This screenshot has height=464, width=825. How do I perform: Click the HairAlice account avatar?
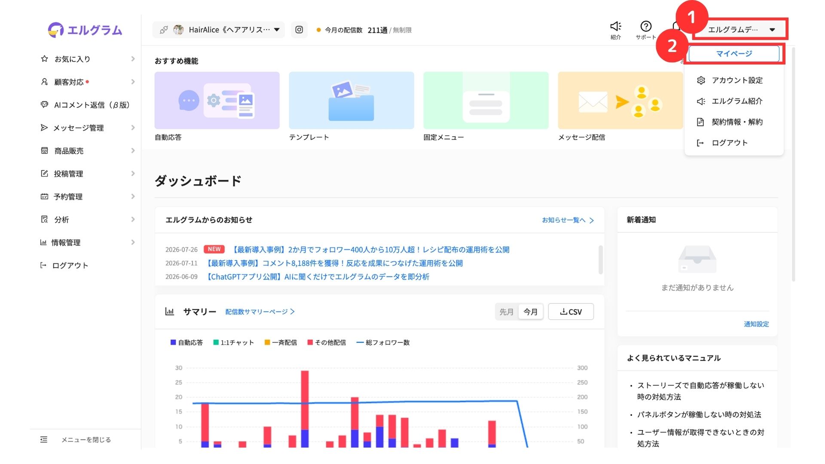click(178, 30)
